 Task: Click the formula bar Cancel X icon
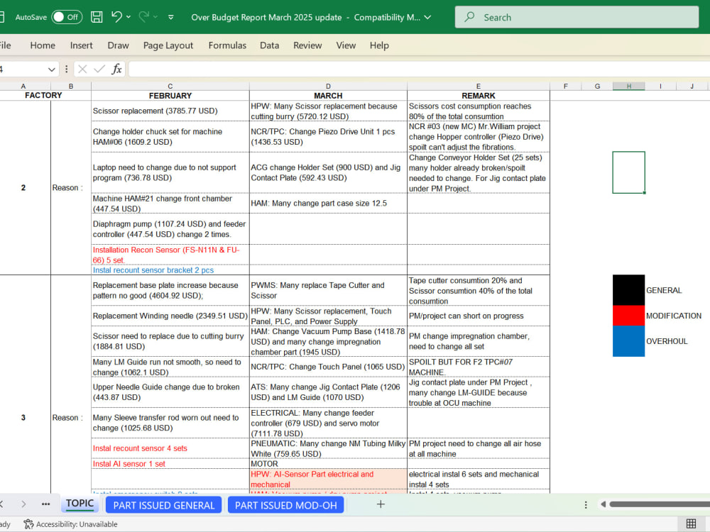82,70
